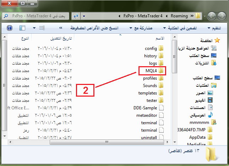The height and width of the screenshot is (166, 229).
Task: Click the DDE-Sample file name
Action: pyautogui.click(x=145, y=108)
